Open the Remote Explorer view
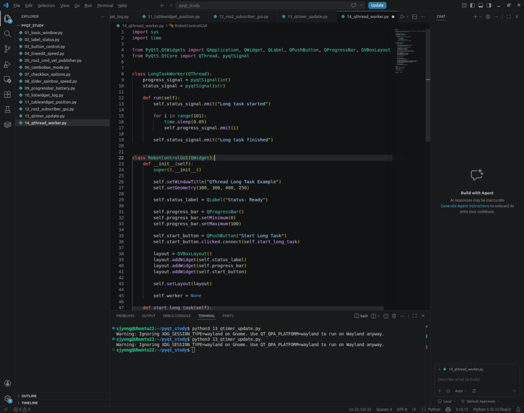 point(7,79)
